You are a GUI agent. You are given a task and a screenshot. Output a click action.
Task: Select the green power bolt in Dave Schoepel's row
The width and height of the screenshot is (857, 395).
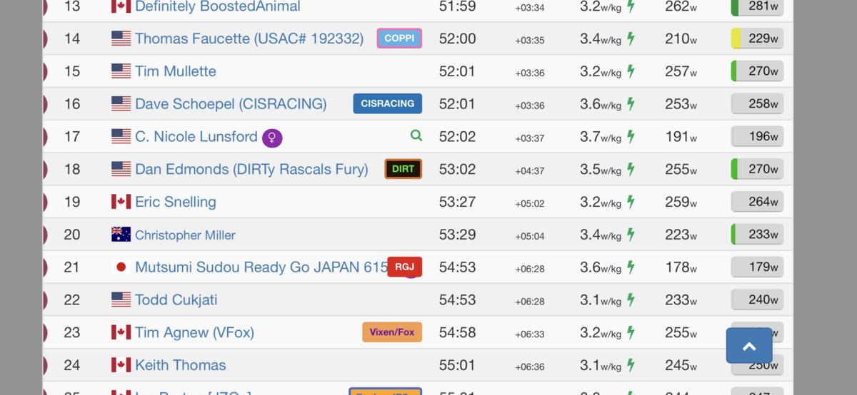pyautogui.click(x=631, y=104)
